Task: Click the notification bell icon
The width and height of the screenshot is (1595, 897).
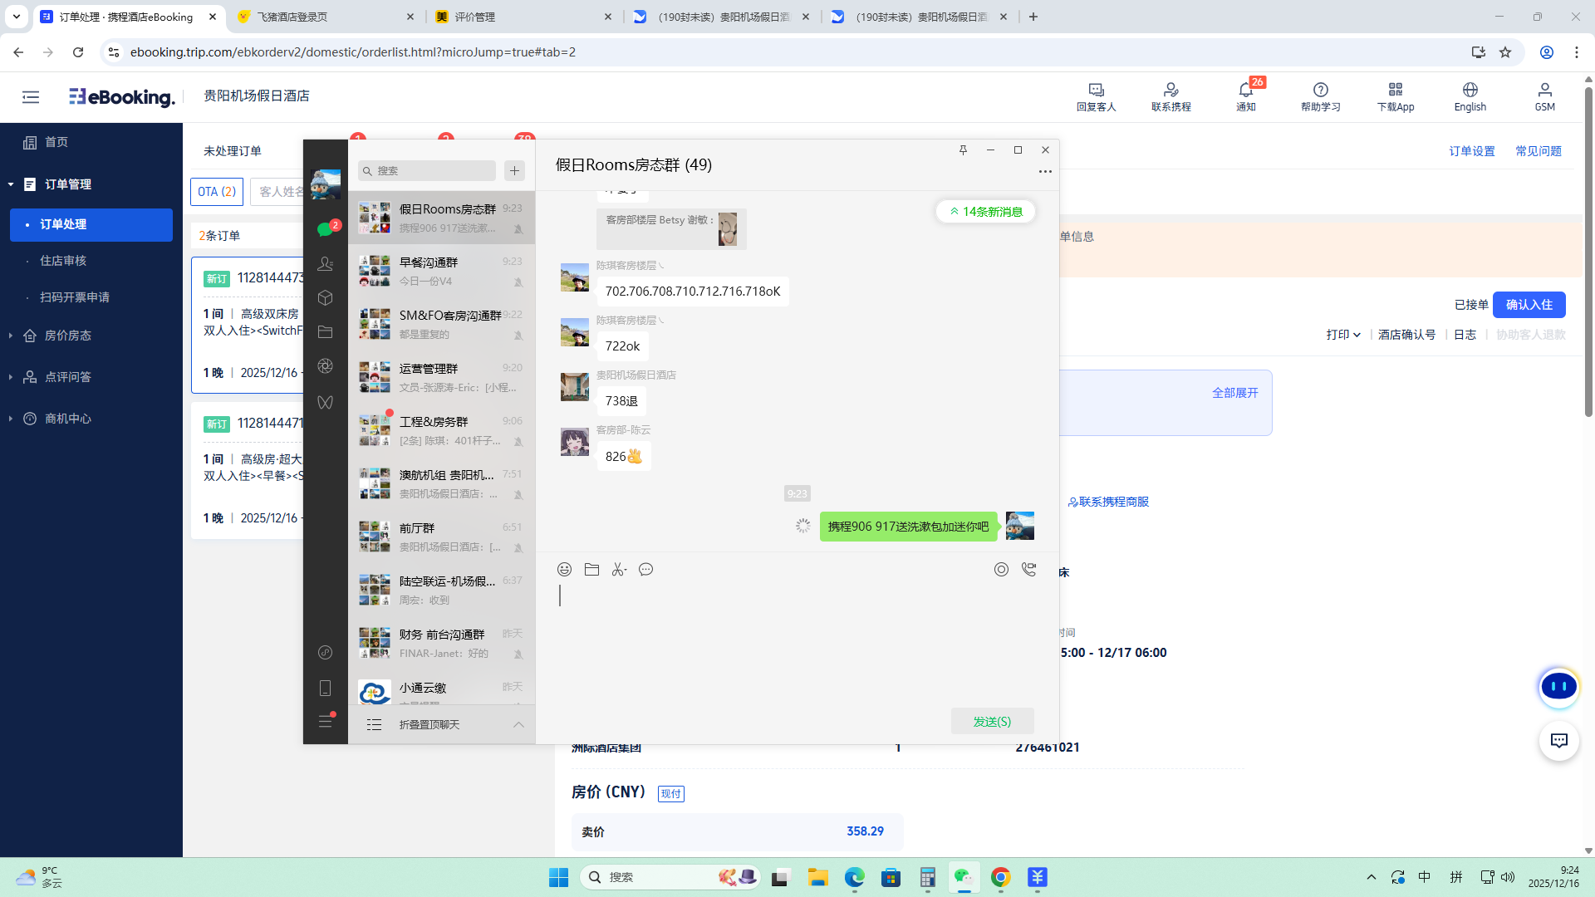Action: click(x=1245, y=90)
